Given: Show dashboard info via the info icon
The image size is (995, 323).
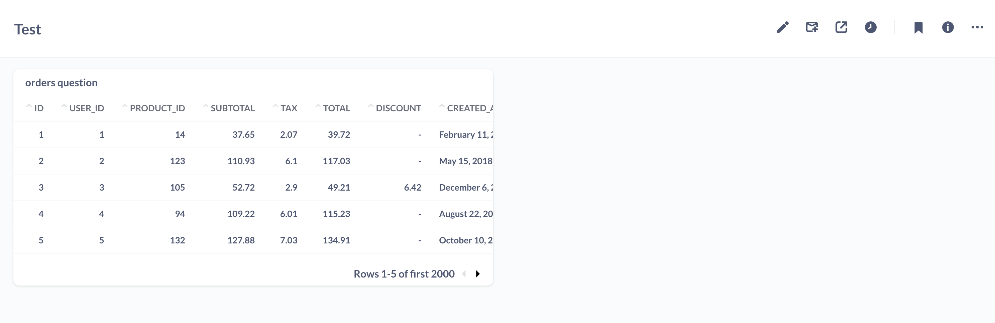Looking at the screenshot, I should point(948,27).
